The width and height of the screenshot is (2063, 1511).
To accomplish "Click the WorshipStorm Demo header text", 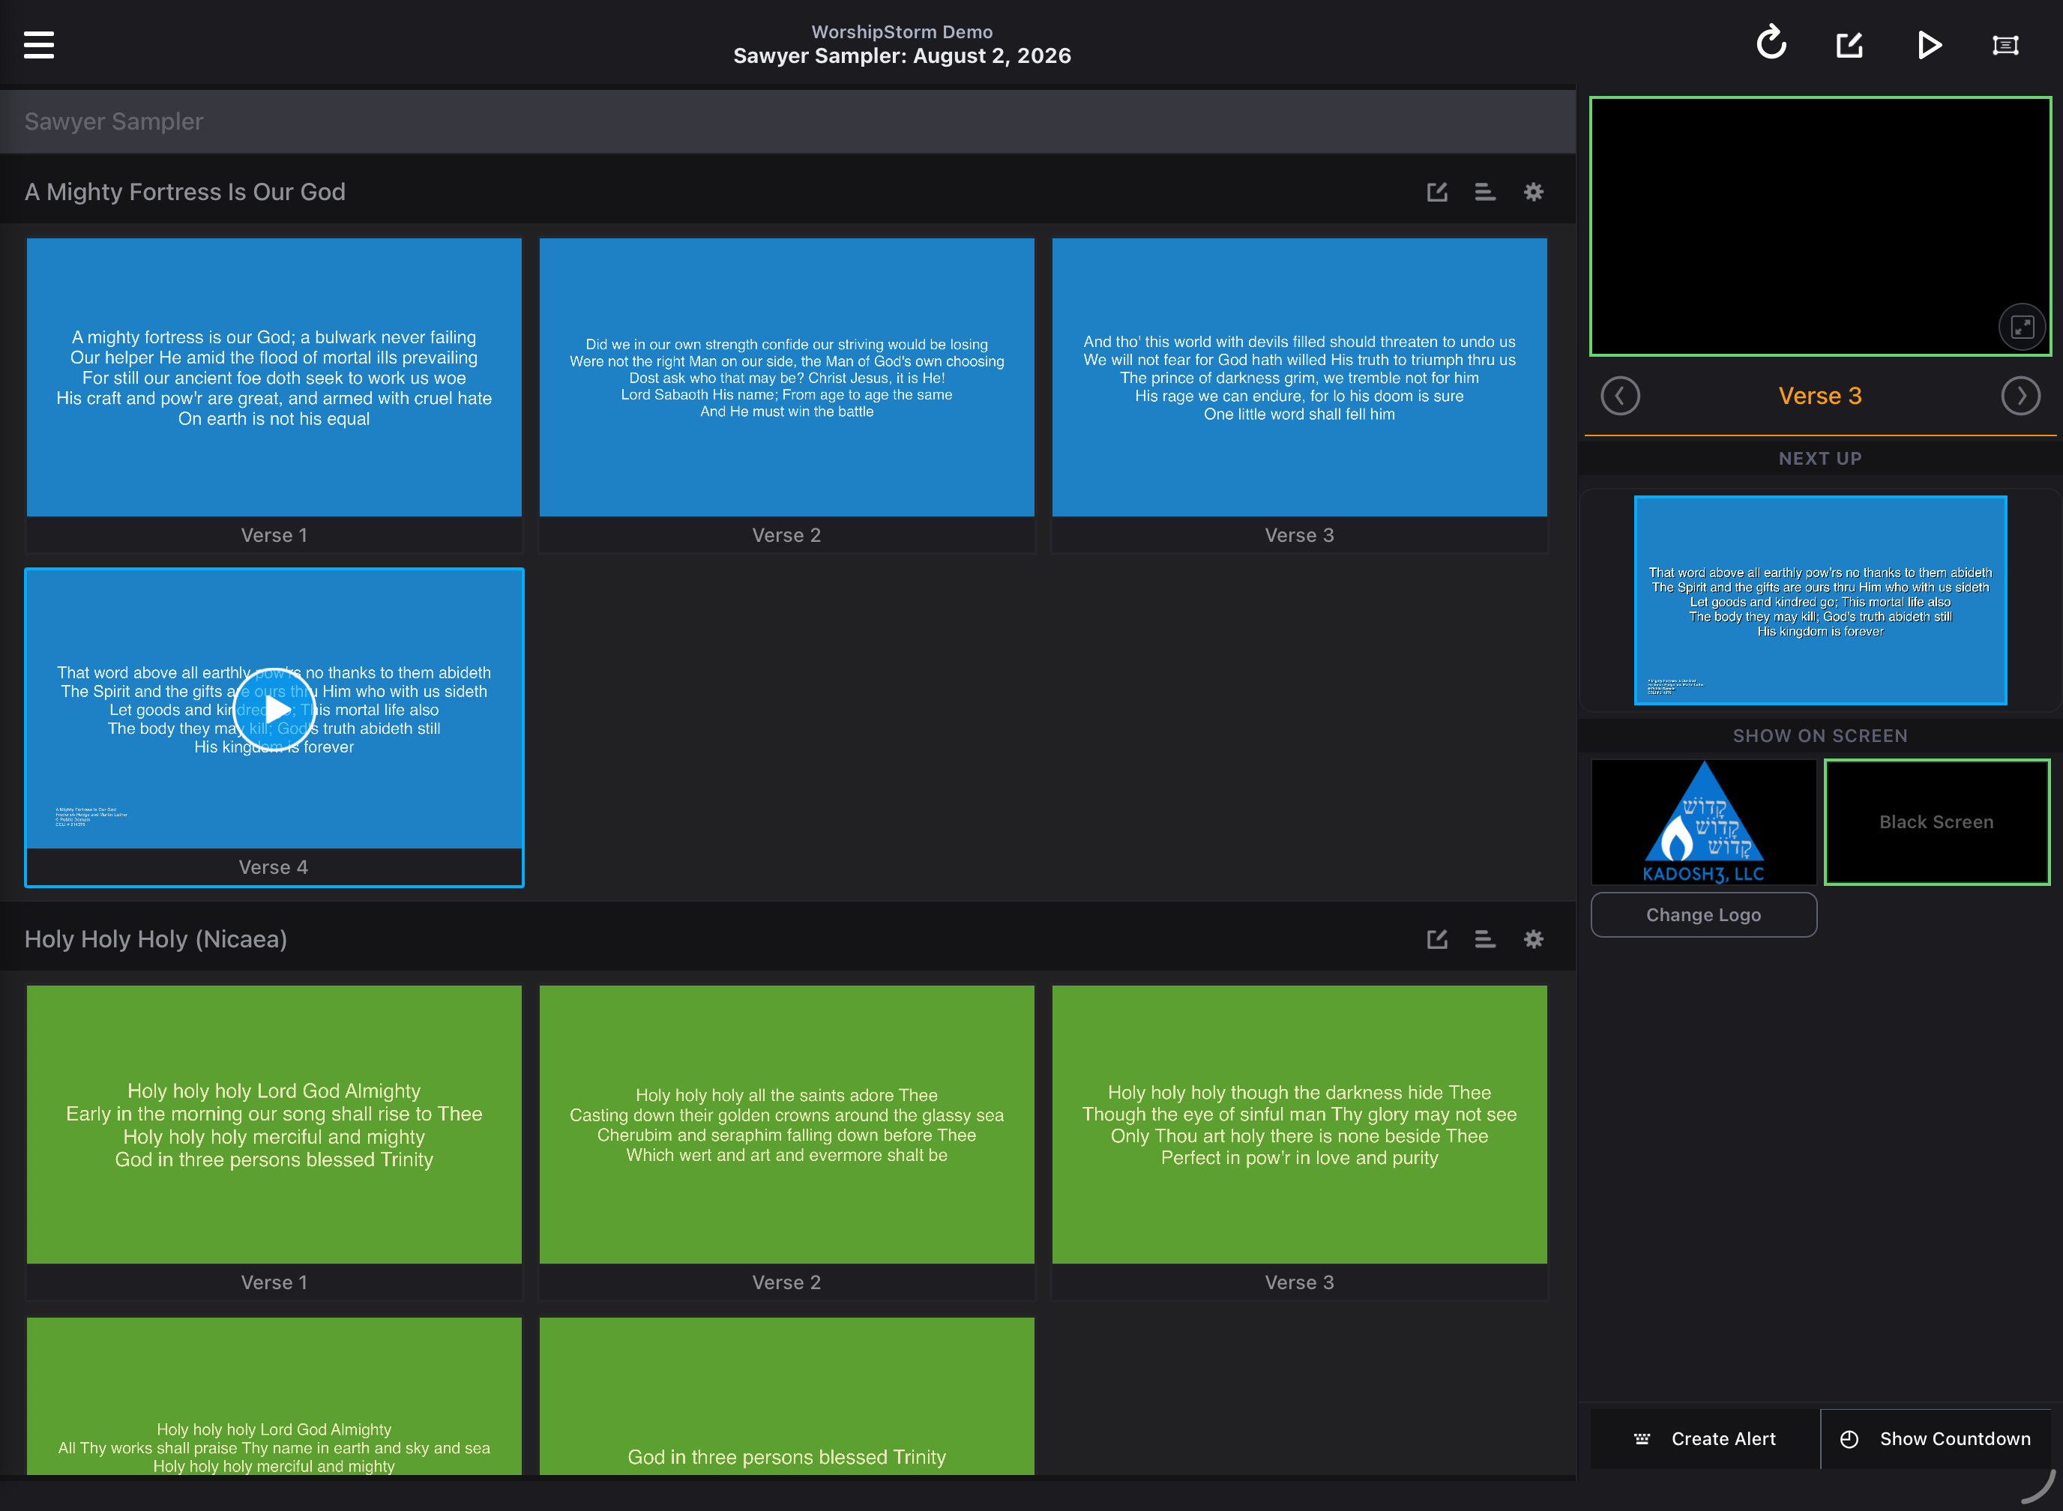I will [902, 31].
